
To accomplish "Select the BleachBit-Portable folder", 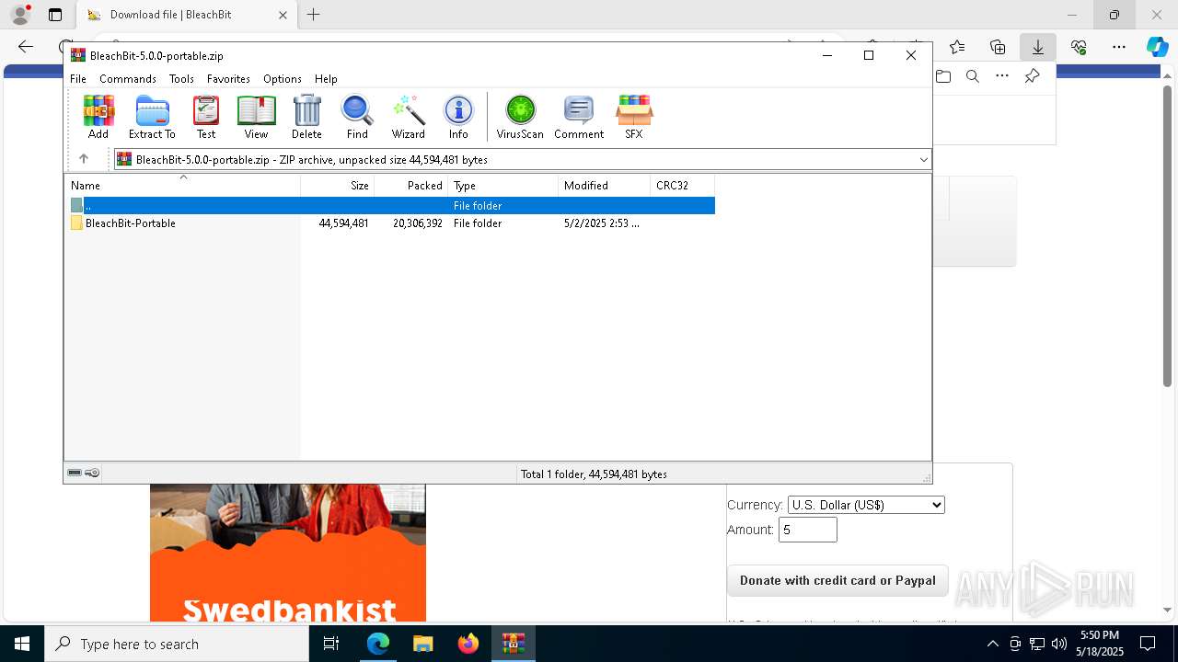I will (130, 223).
